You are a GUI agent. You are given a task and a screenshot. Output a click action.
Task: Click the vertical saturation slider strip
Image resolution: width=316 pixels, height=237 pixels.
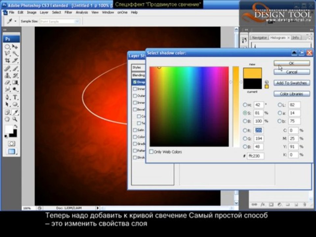(236, 106)
